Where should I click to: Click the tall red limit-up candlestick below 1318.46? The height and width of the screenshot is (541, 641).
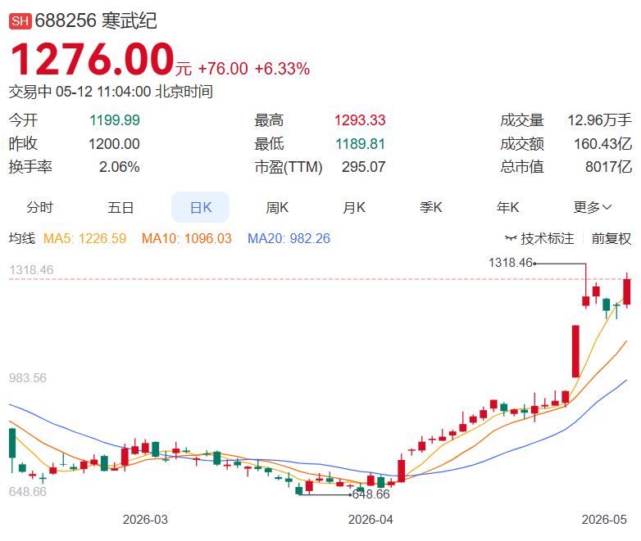(x=575, y=351)
